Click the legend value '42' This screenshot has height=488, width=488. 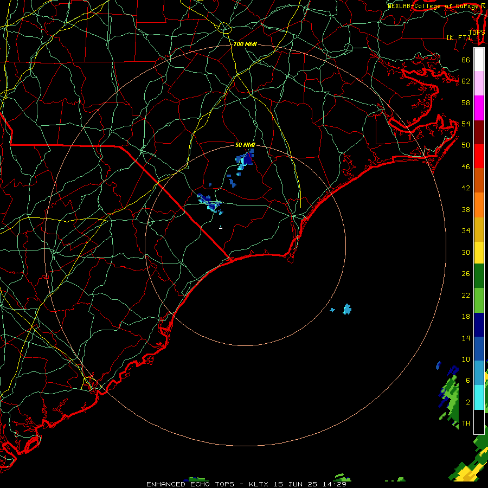point(466,188)
